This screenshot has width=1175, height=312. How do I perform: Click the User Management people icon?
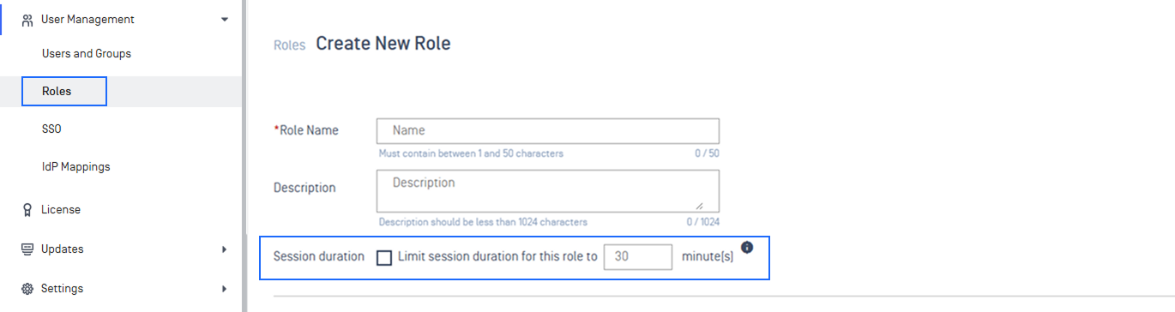(27, 19)
